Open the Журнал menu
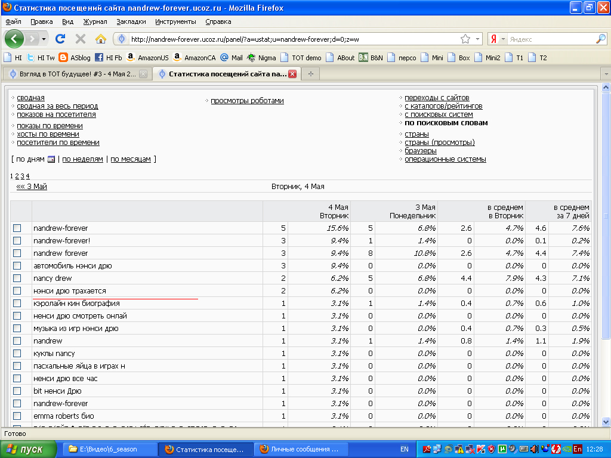 (x=95, y=21)
